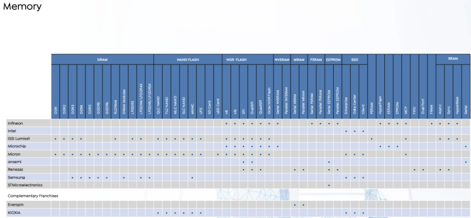Click the Serial NVSRAM column header

(x=278, y=91)
